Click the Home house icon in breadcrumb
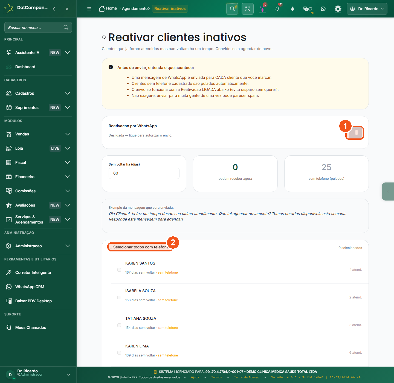The width and height of the screenshot is (394, 383). coord(102,9)
